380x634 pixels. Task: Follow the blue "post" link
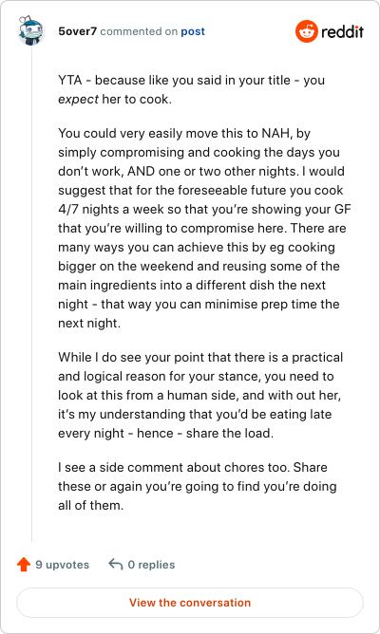pos(193,31)
